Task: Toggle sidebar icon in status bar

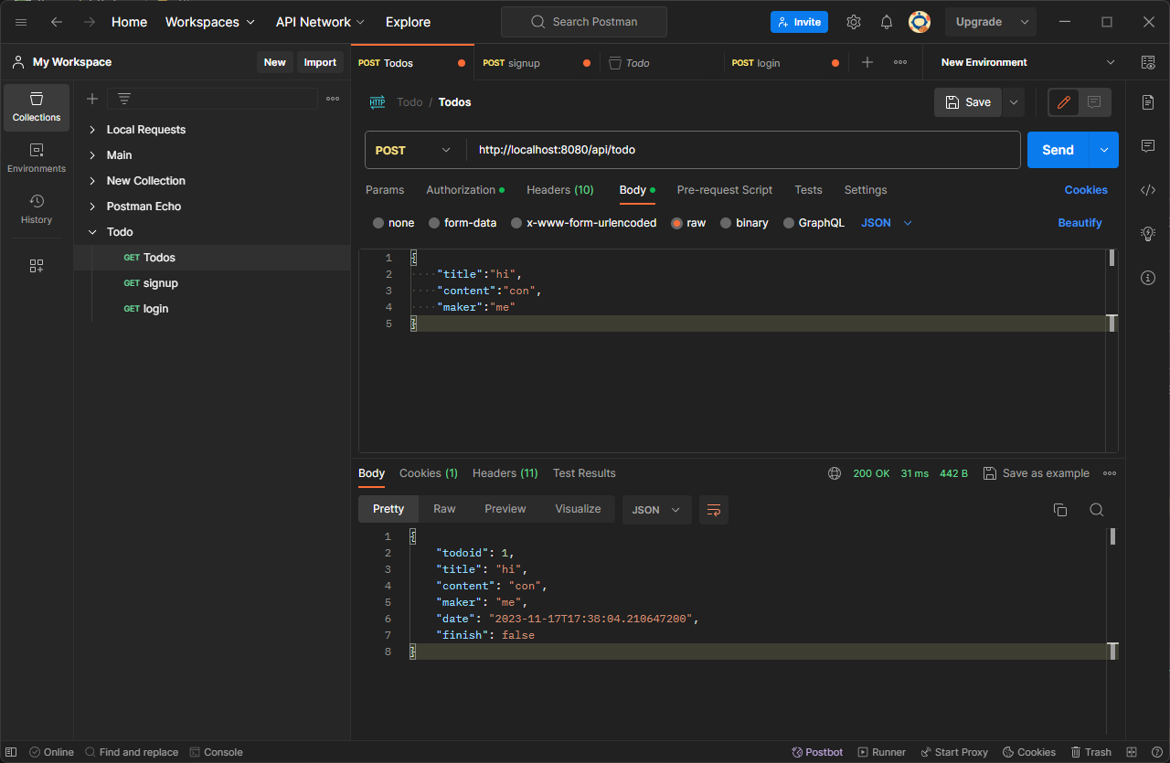Action: (x=12, y=752)
